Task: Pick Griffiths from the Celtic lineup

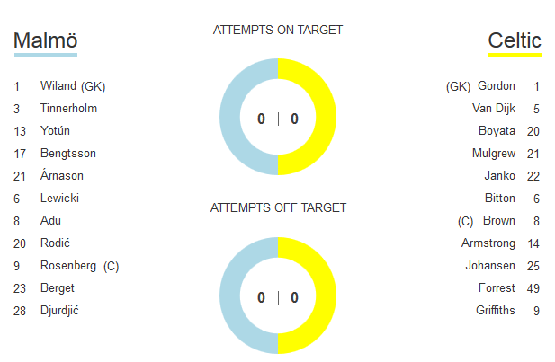Action: [x=496, y=311]
